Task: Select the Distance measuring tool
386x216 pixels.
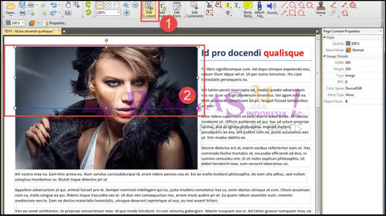Action: [x=345, y=5]
